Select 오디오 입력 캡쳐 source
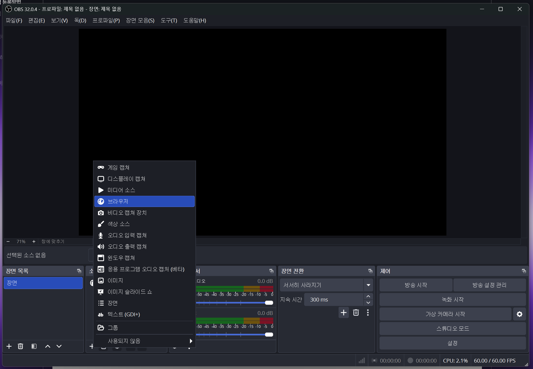 144,235
